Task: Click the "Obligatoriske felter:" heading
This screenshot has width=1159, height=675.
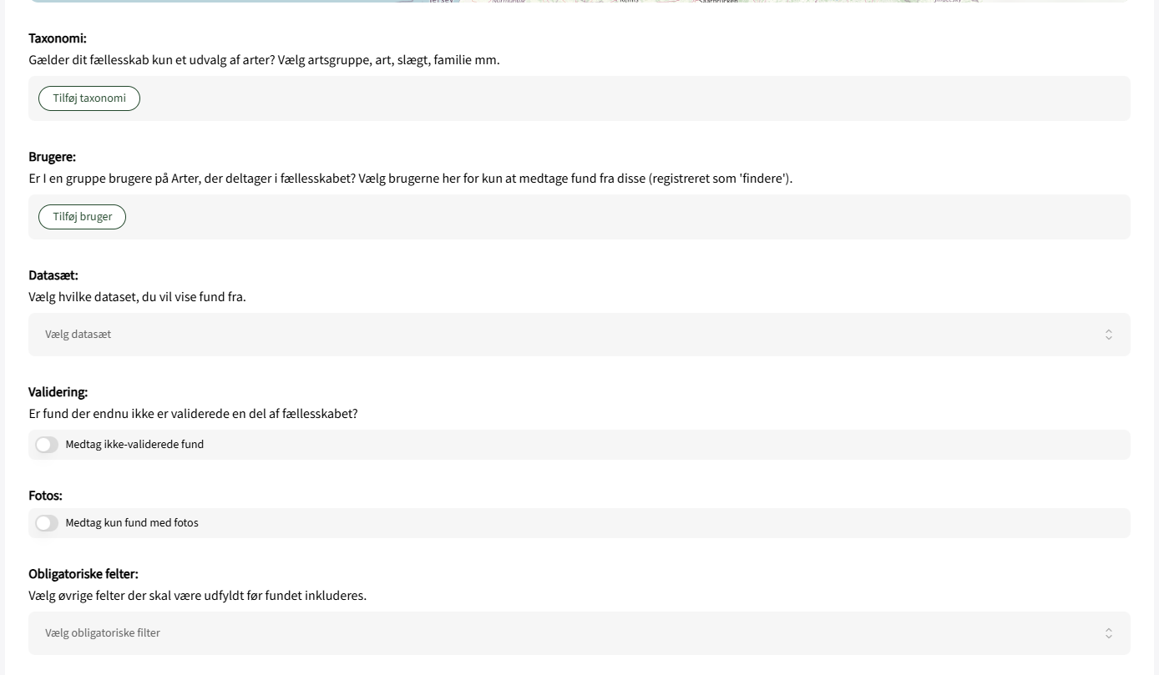Action: pos(84,574)
